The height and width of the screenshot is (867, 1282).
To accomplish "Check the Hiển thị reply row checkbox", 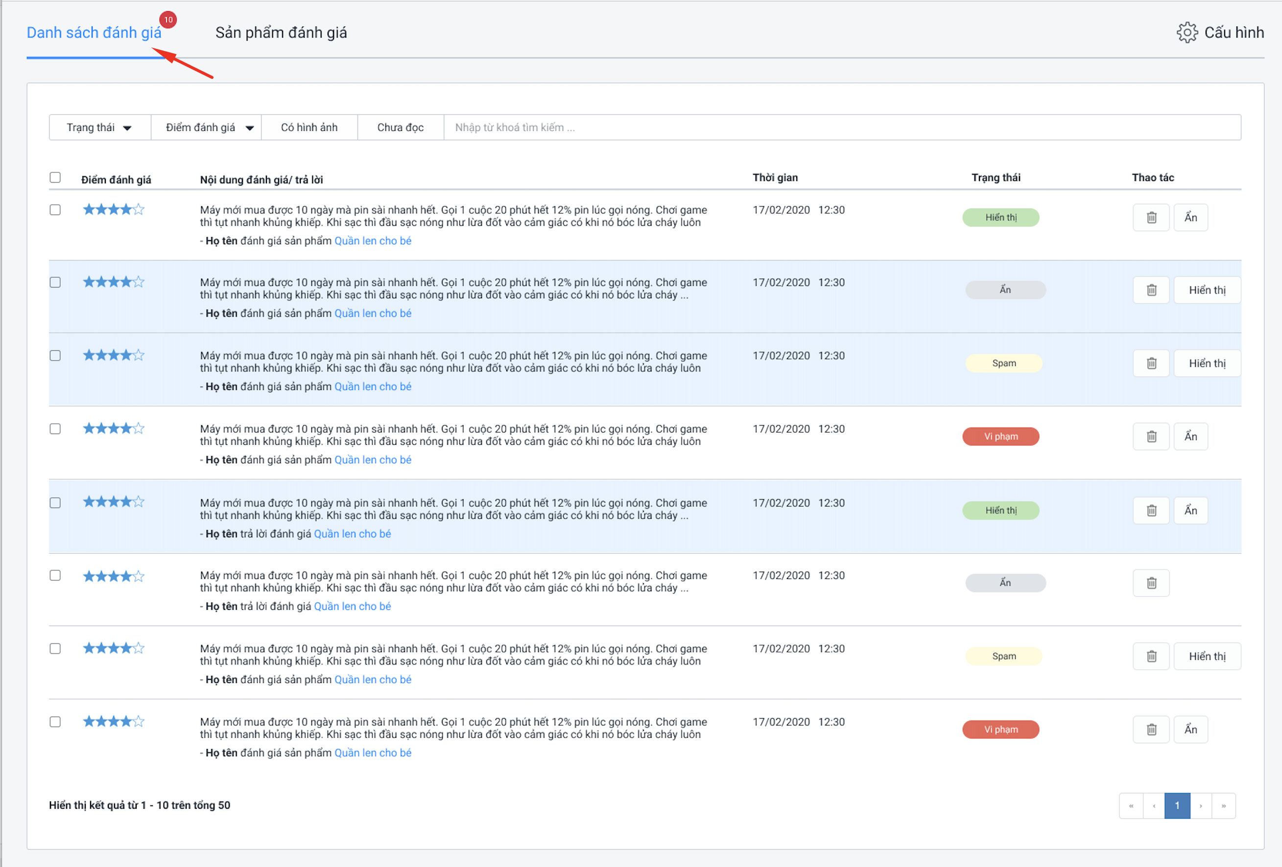I will 55,503.
